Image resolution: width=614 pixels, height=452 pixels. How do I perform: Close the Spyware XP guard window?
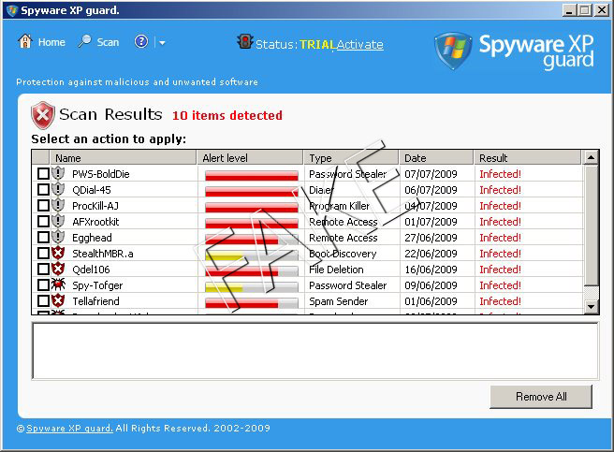point(602,10)
